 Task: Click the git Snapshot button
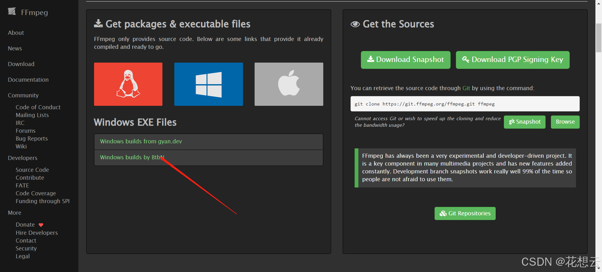[x=525, y=122]
